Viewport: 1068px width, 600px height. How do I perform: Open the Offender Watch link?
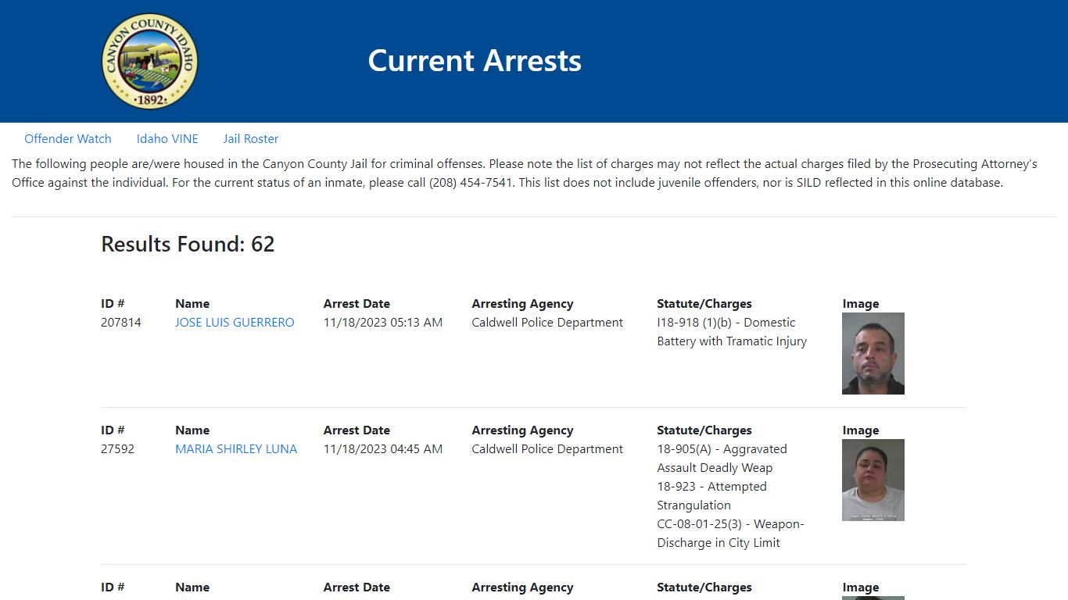(x=68, y=139)
